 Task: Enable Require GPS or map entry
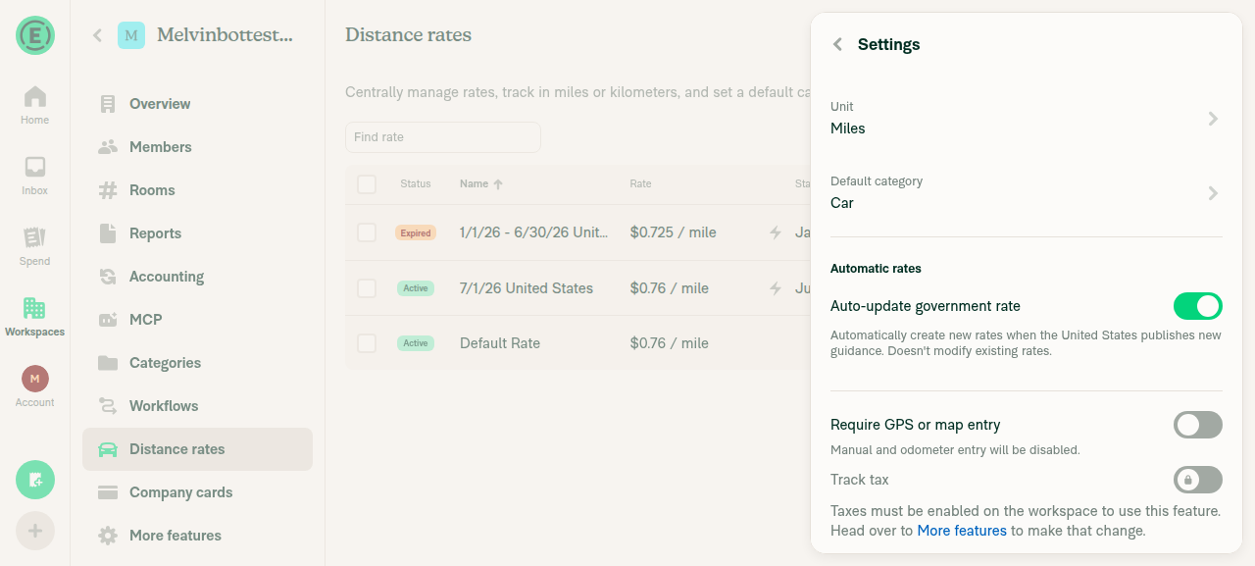pos(1198,425)
